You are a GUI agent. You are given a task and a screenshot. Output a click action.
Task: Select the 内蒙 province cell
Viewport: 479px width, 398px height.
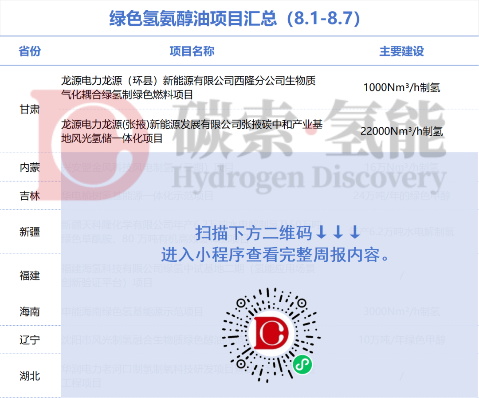pos(30,168)
